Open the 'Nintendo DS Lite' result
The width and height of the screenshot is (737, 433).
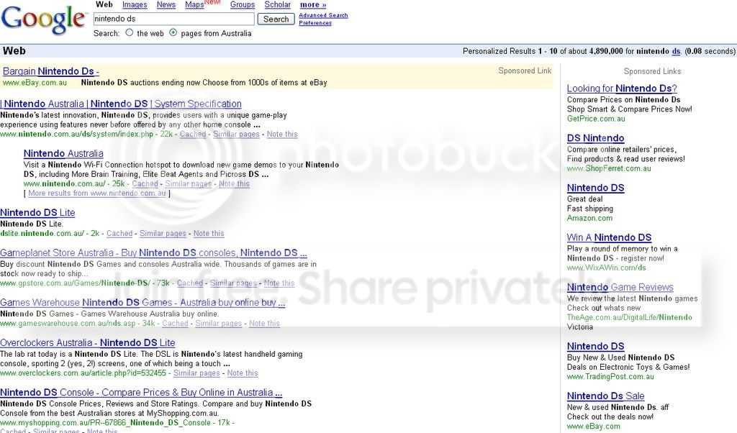click(37, 213)
